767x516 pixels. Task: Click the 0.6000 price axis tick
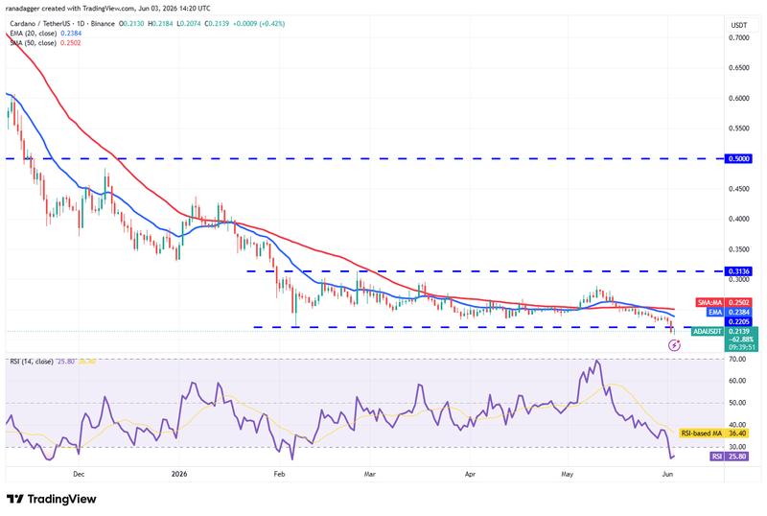tap(738, 98)
